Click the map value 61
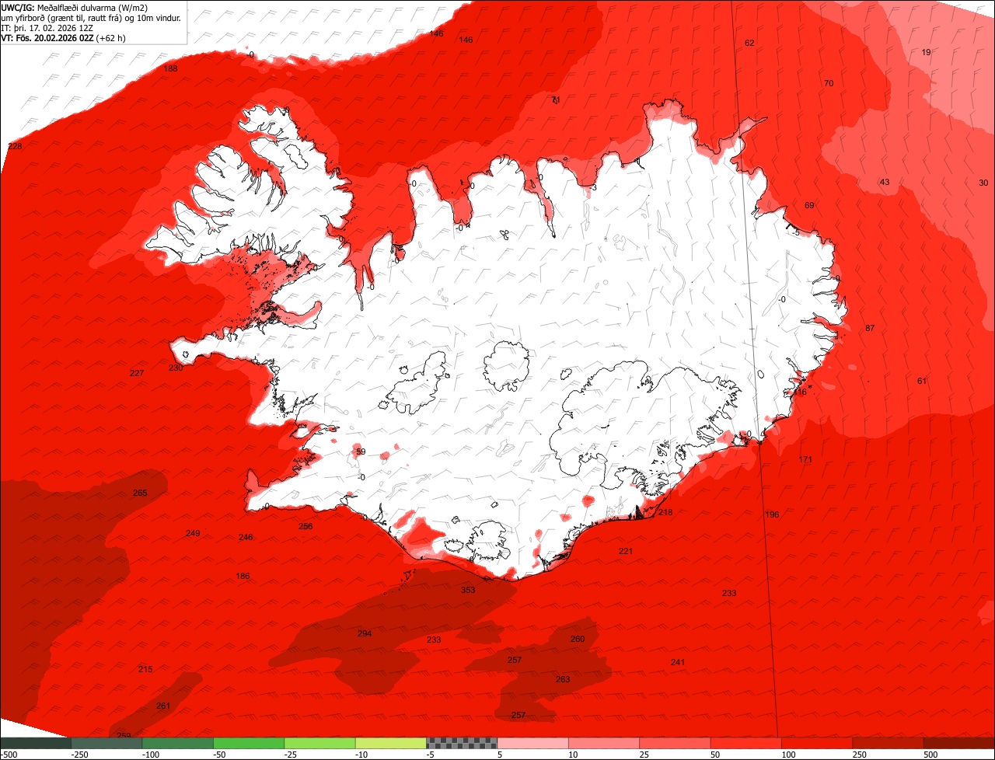Screen dimensions: 995x760 (922, 381)
